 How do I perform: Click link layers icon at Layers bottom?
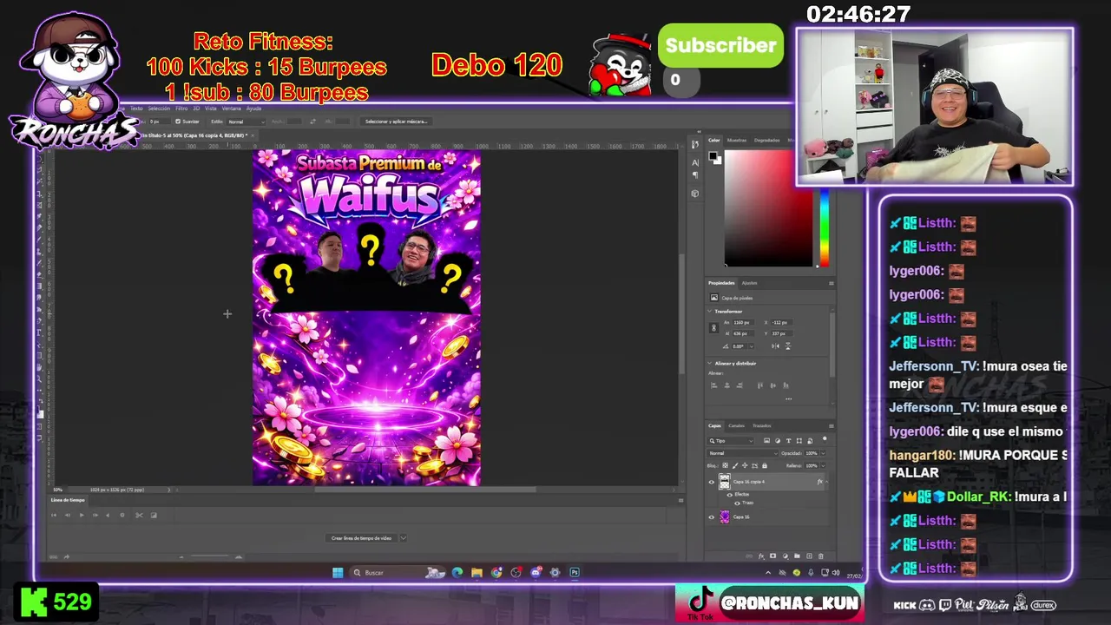pos(749,556)
